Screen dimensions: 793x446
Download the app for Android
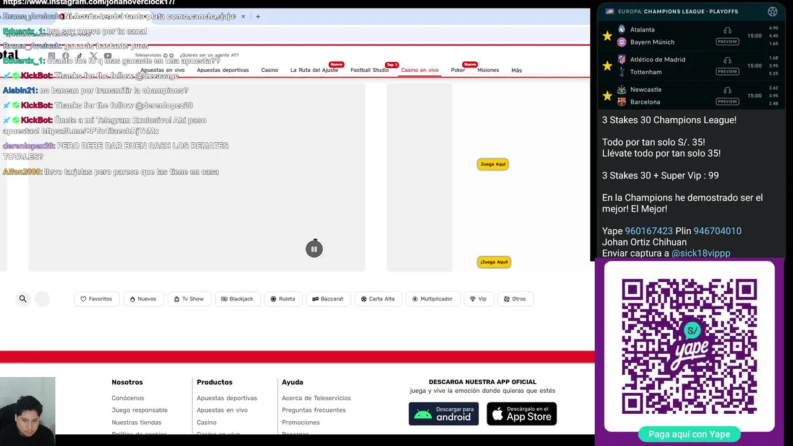coord(444,414)
